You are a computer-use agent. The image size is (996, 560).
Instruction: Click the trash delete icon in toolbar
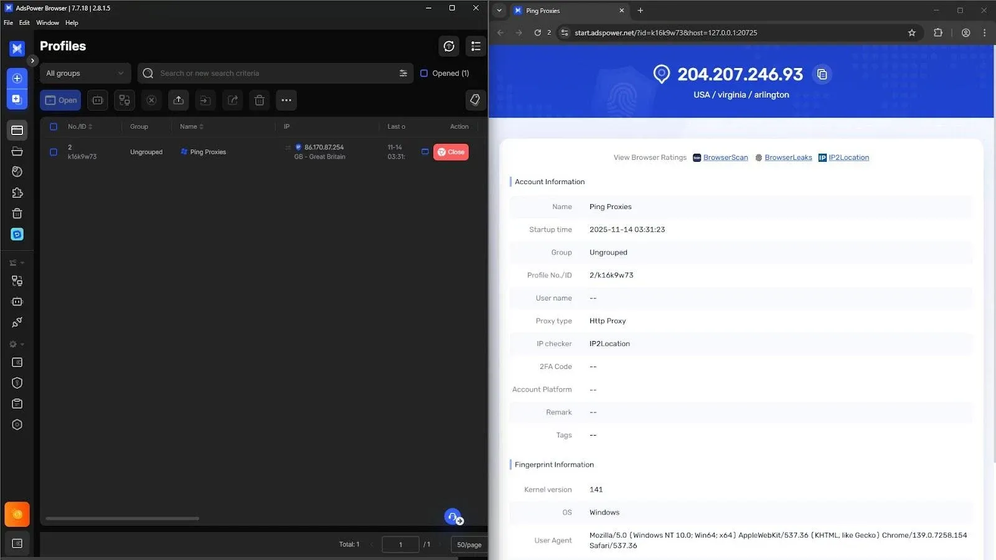(260, 100)
